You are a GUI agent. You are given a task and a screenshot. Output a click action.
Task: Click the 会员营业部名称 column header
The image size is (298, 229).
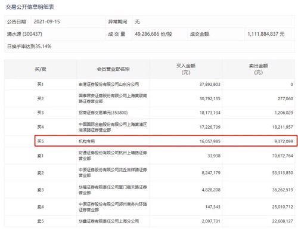[x=113, y=69]
